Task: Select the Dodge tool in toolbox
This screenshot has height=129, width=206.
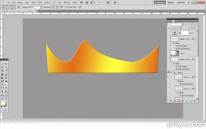Action: (x=6, y=84)
